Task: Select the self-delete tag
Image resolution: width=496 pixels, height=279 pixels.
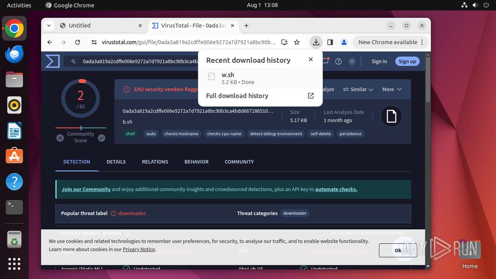Action: click(321, 134)
